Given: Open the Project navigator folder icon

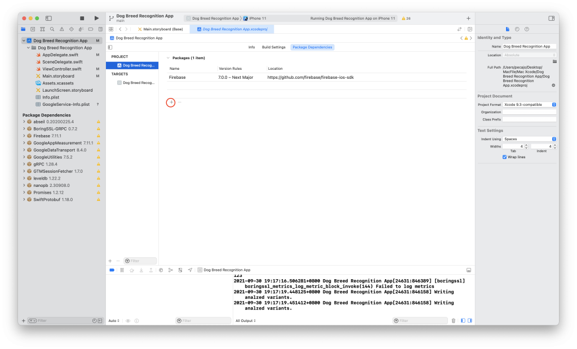Looking at the screenshot, I should 23,29.
